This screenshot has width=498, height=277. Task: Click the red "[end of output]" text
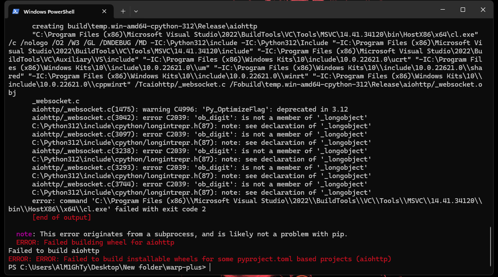[x=61, y=217]
